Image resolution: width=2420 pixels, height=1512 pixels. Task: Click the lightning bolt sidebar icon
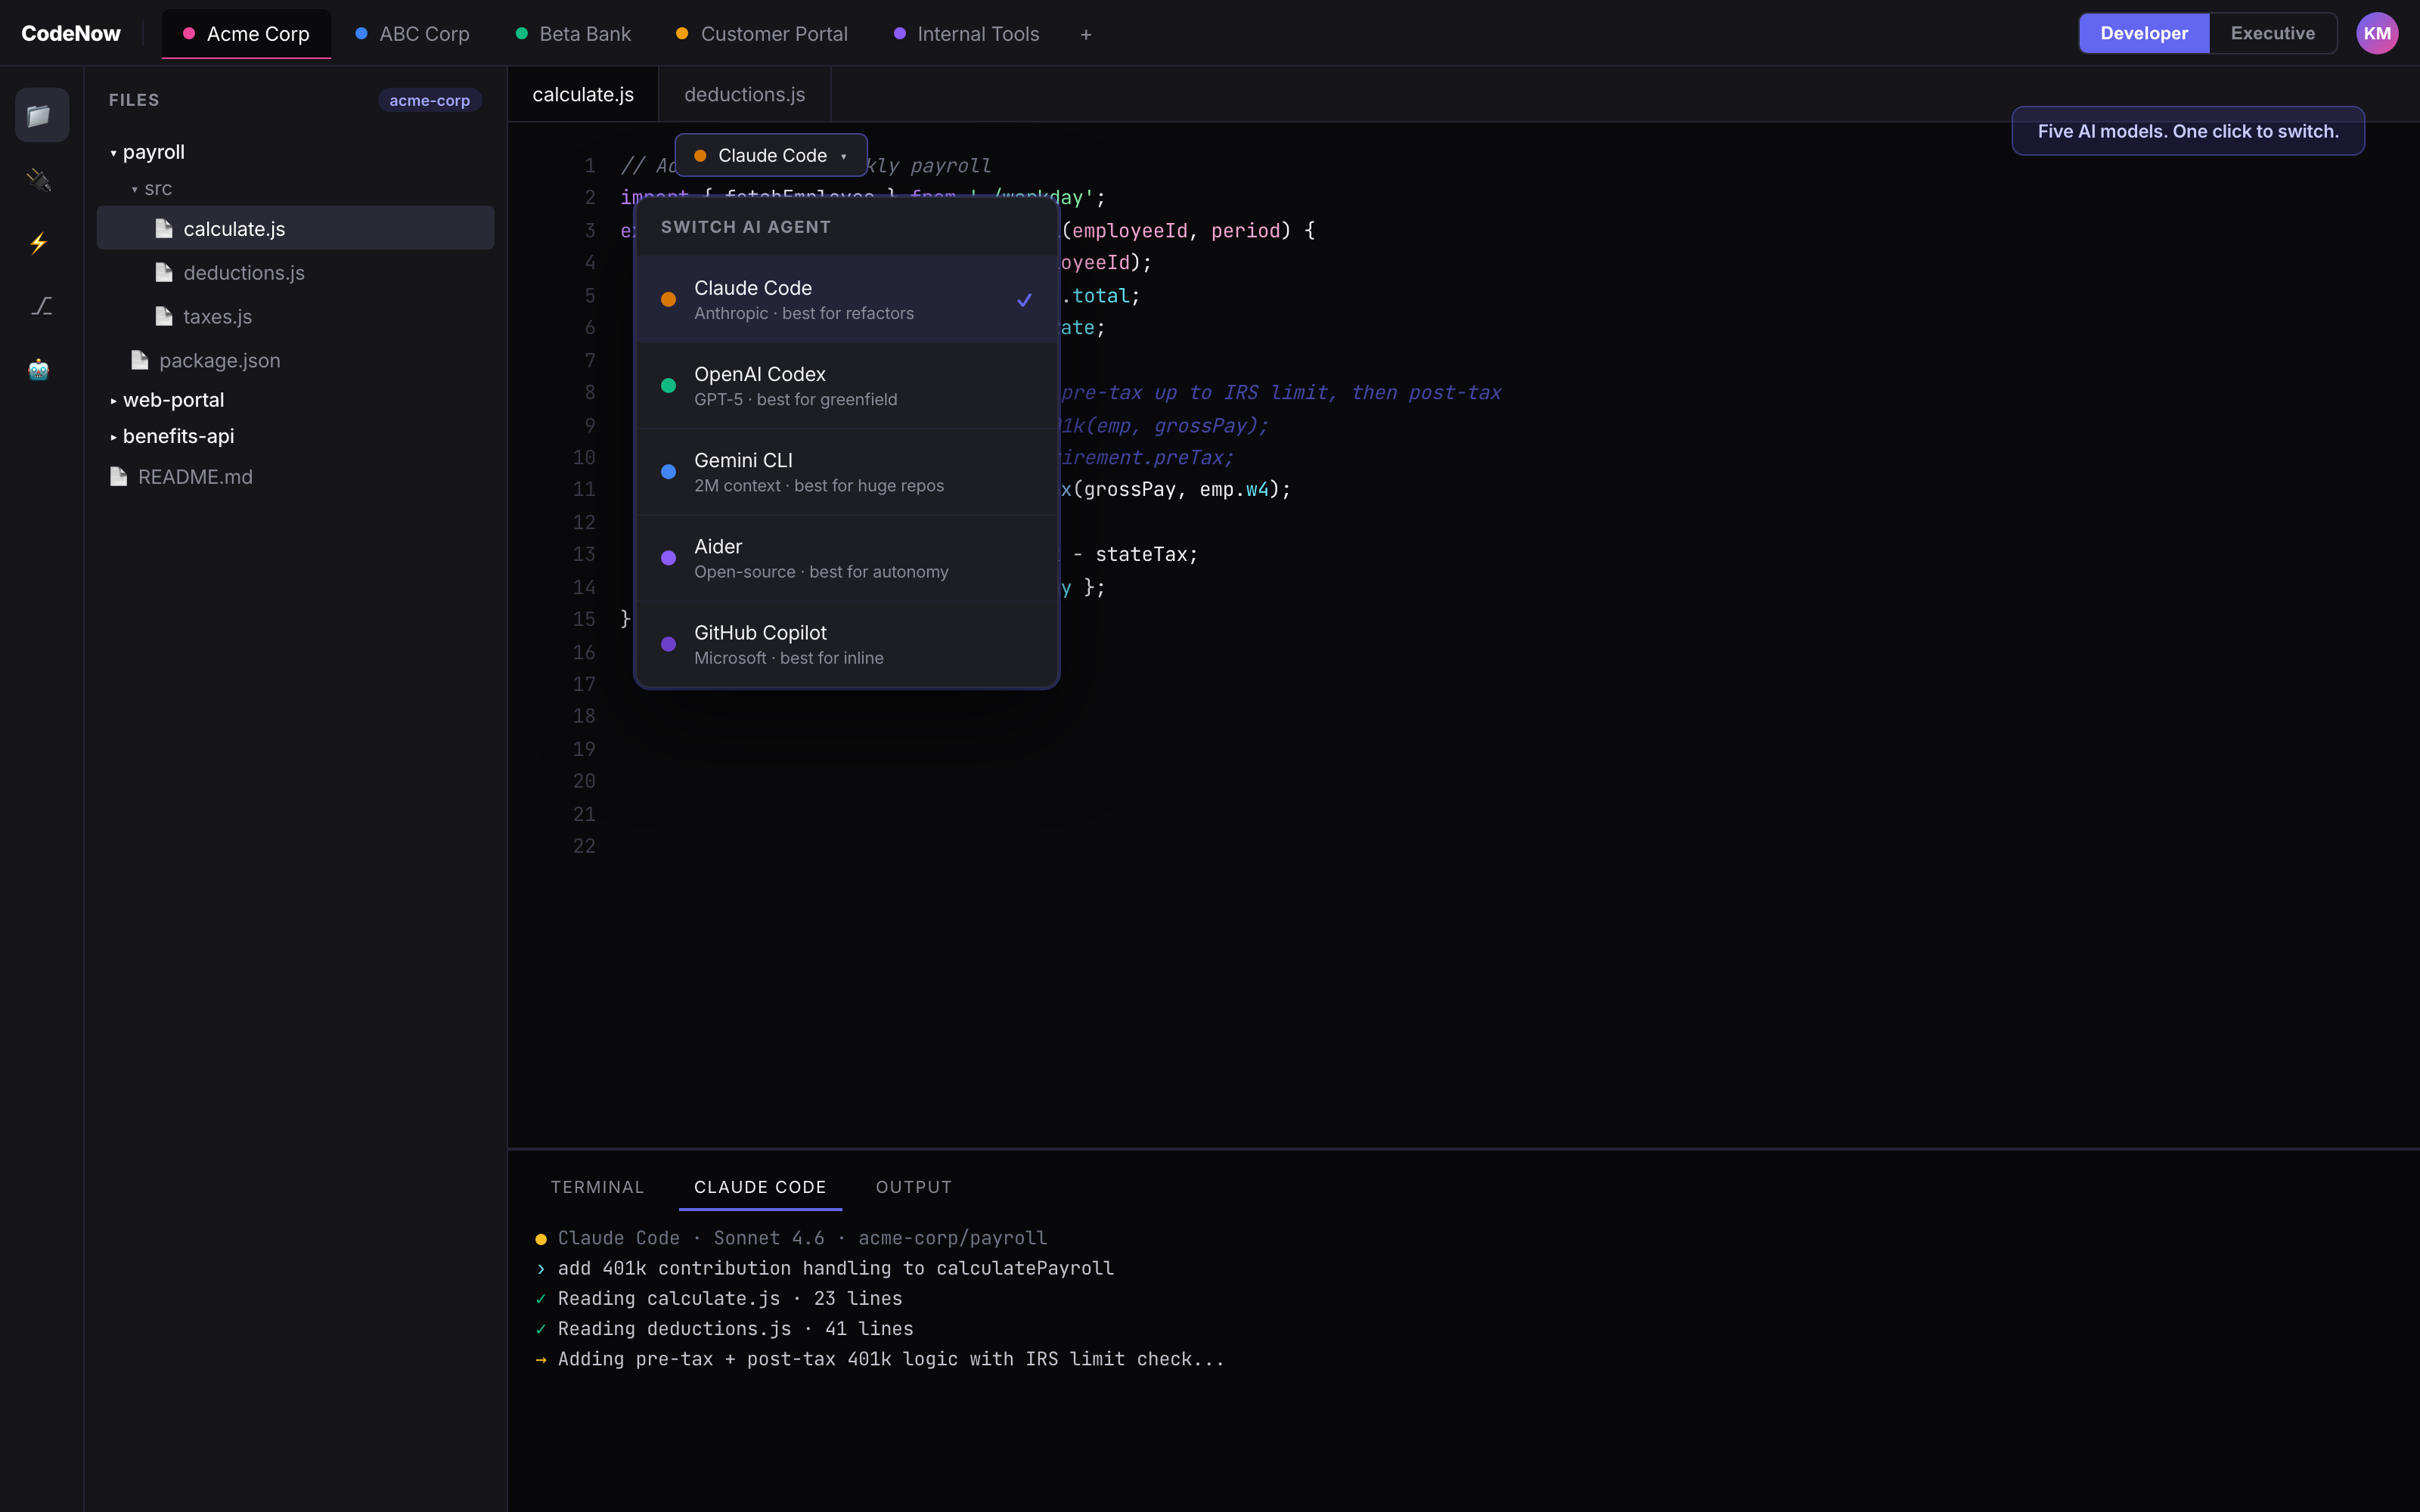(x=39, y=243)
